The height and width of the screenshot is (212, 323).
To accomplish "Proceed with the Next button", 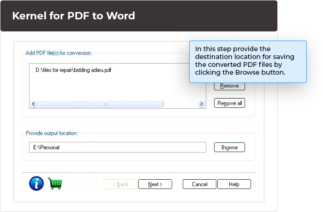I will coord(155,184).
